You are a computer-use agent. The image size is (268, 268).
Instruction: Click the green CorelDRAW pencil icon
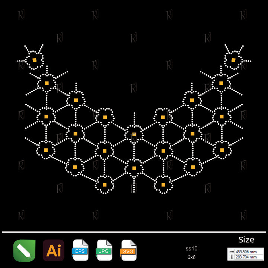coord(24,251)
